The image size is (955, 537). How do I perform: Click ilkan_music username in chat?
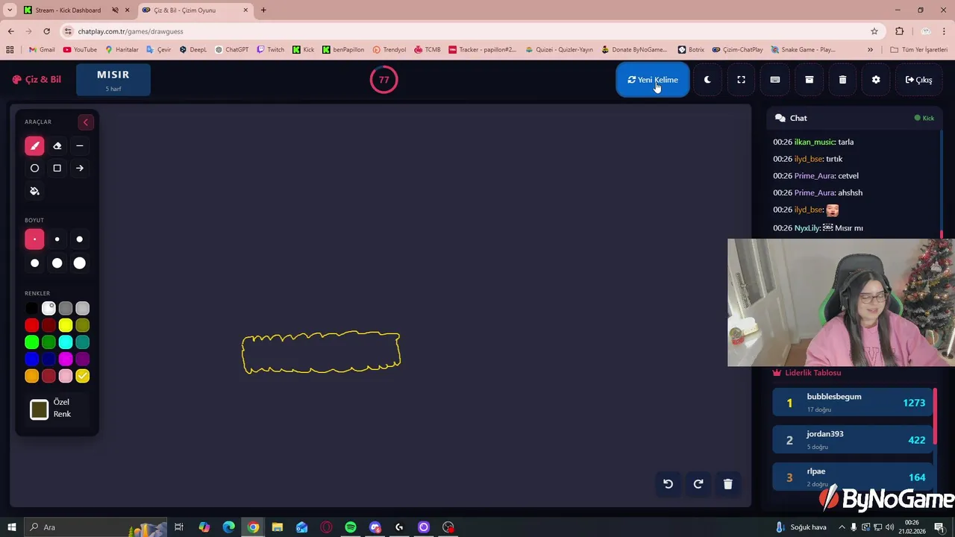coord(815,142)
